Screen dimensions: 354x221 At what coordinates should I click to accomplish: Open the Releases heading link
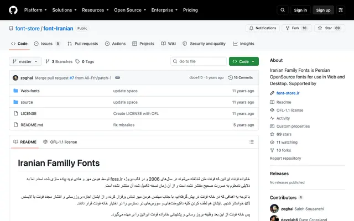point(279,173)
